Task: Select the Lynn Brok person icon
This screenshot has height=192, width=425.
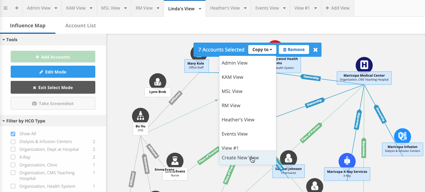Action: tap(158, 82)
